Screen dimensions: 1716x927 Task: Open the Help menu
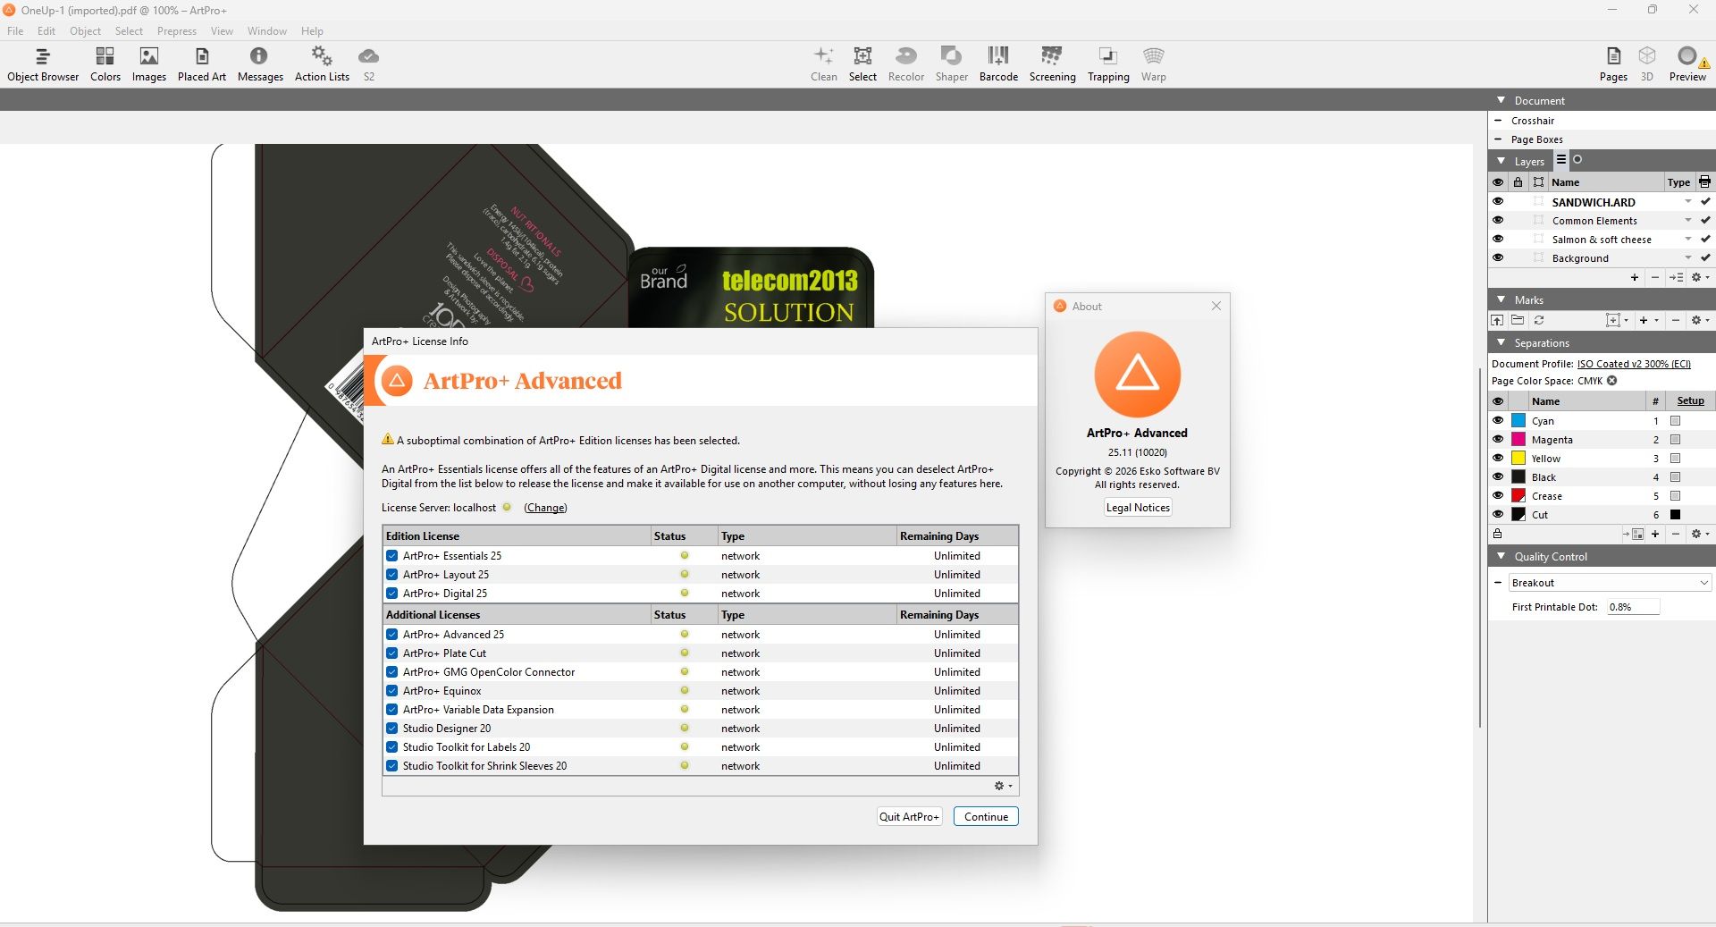(x=312, y=31)
